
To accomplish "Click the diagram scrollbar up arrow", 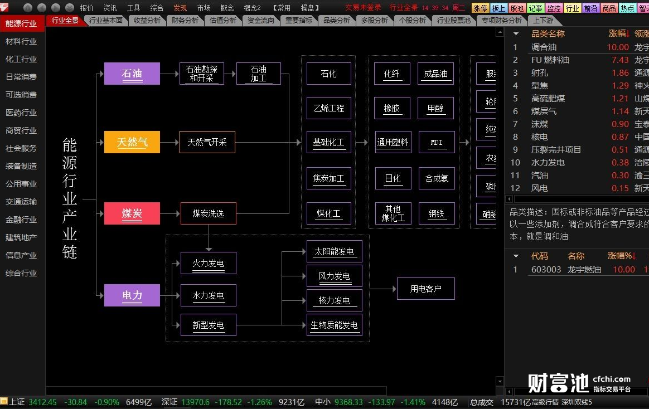I will click(500, 32).
